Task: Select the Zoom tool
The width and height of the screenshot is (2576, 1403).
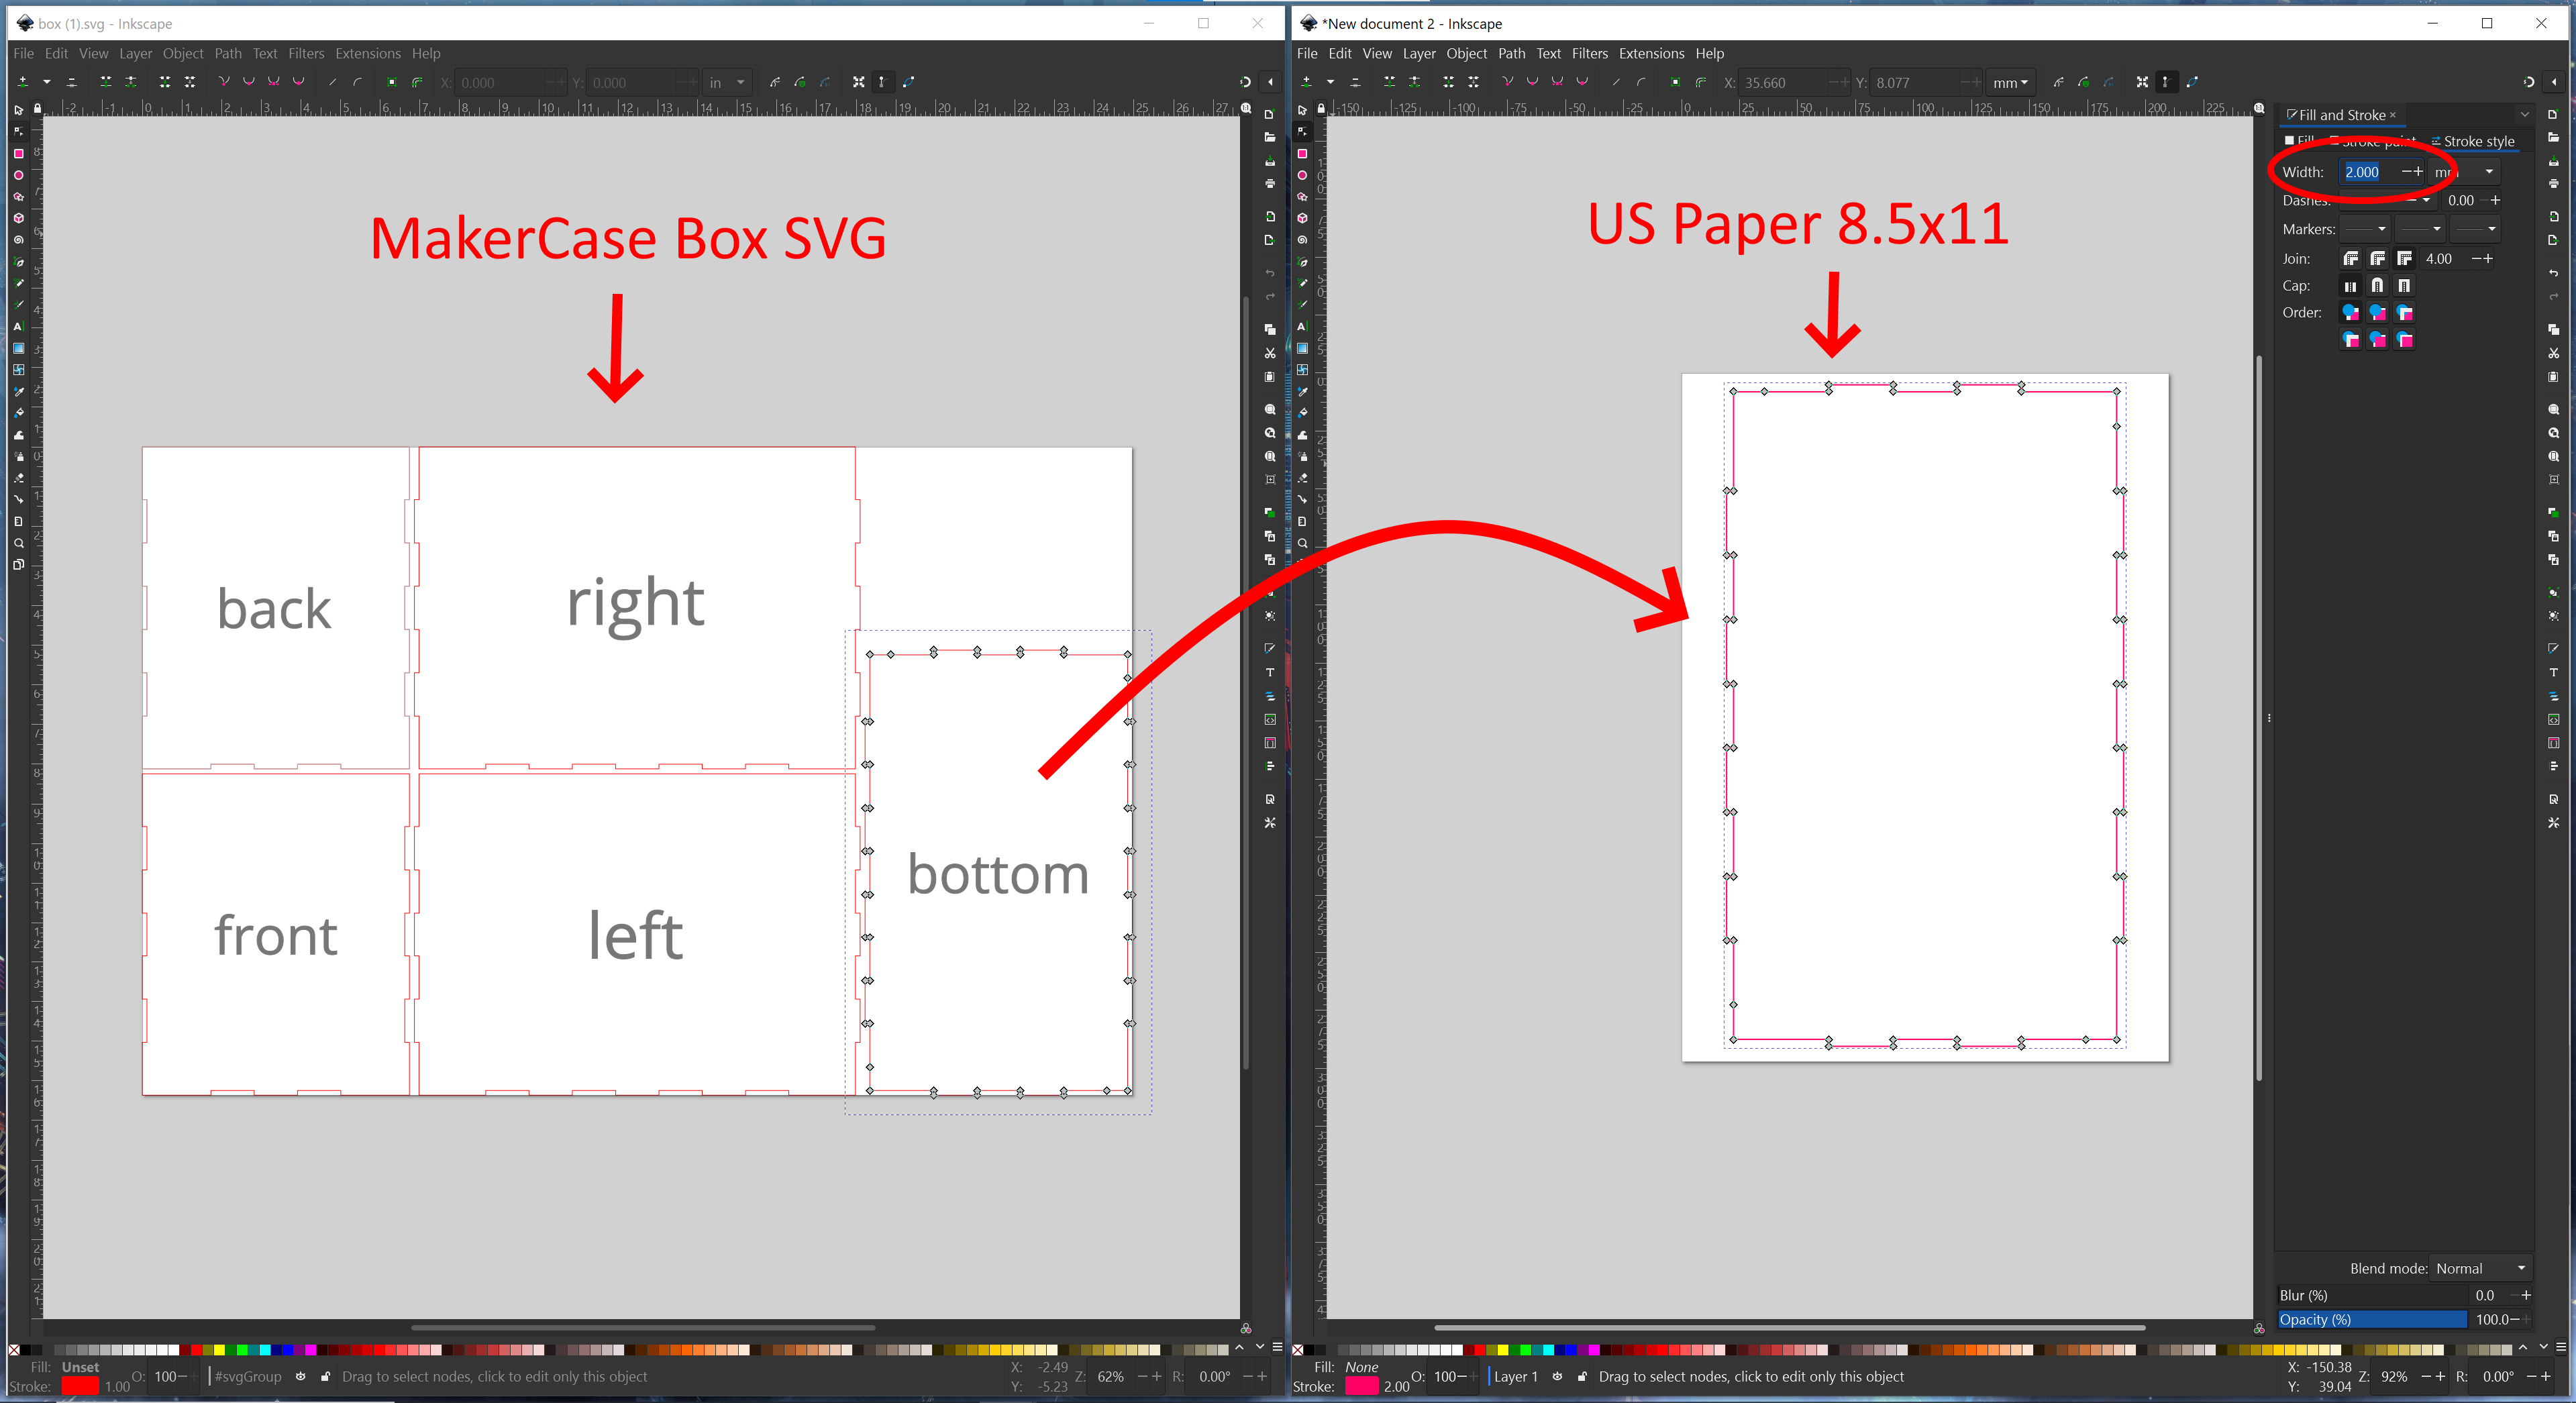Action: click(x=18, y=543)
